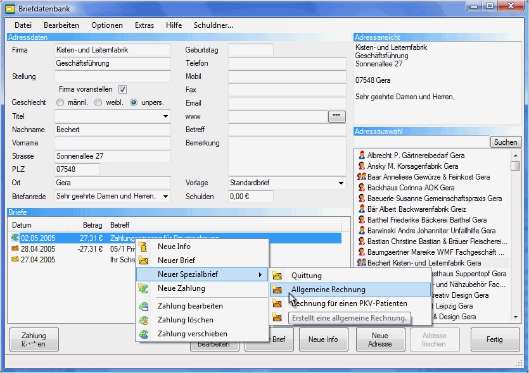This screenshot has height=373, width=529.
Task: Click the icon beside Bastian Christine
Action: click(x=362, y=242)
